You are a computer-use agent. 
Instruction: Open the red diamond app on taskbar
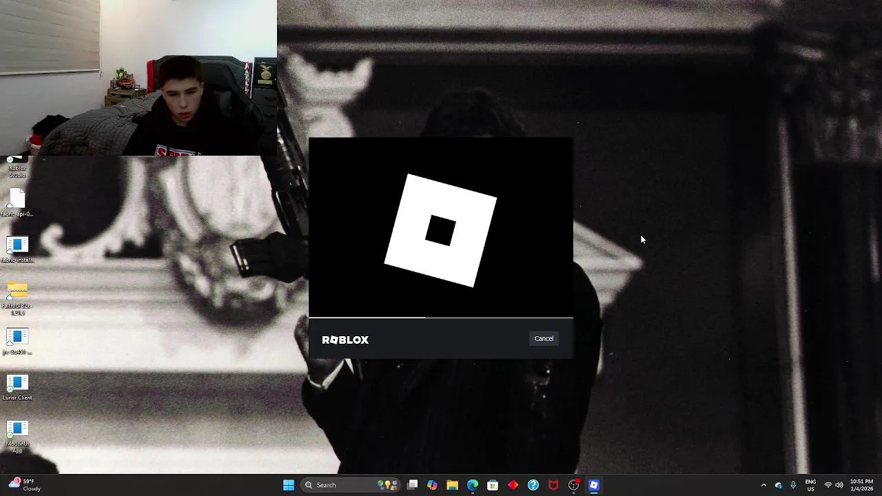(x=513, y=485)
